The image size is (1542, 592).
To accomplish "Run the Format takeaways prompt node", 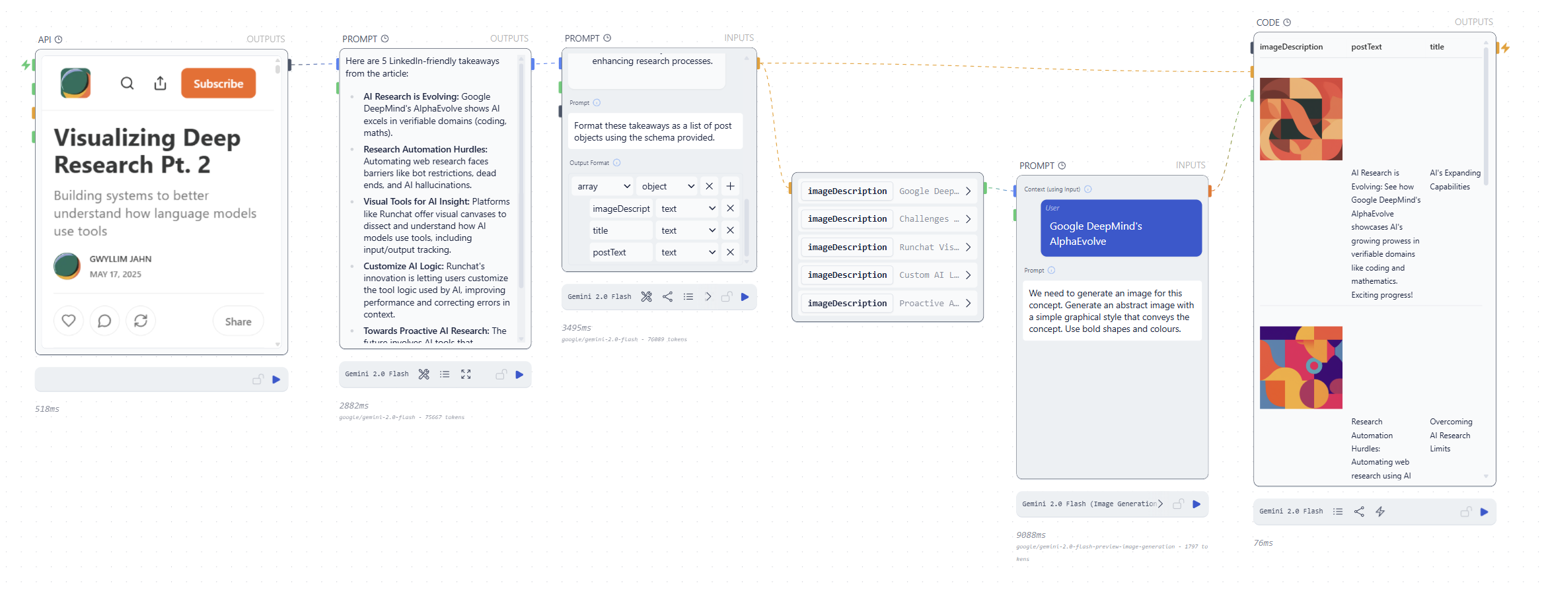I will coord(745,297).
